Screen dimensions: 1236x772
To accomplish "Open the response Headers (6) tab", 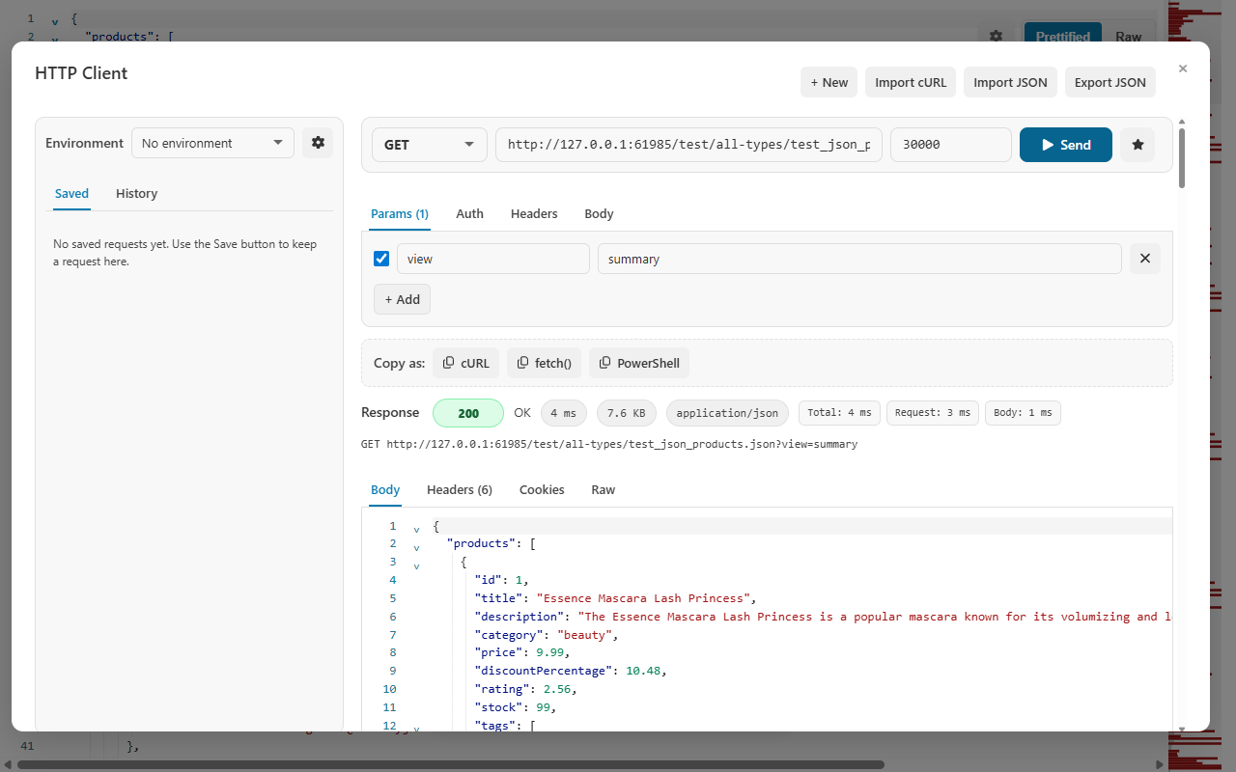I will [460, 490].
